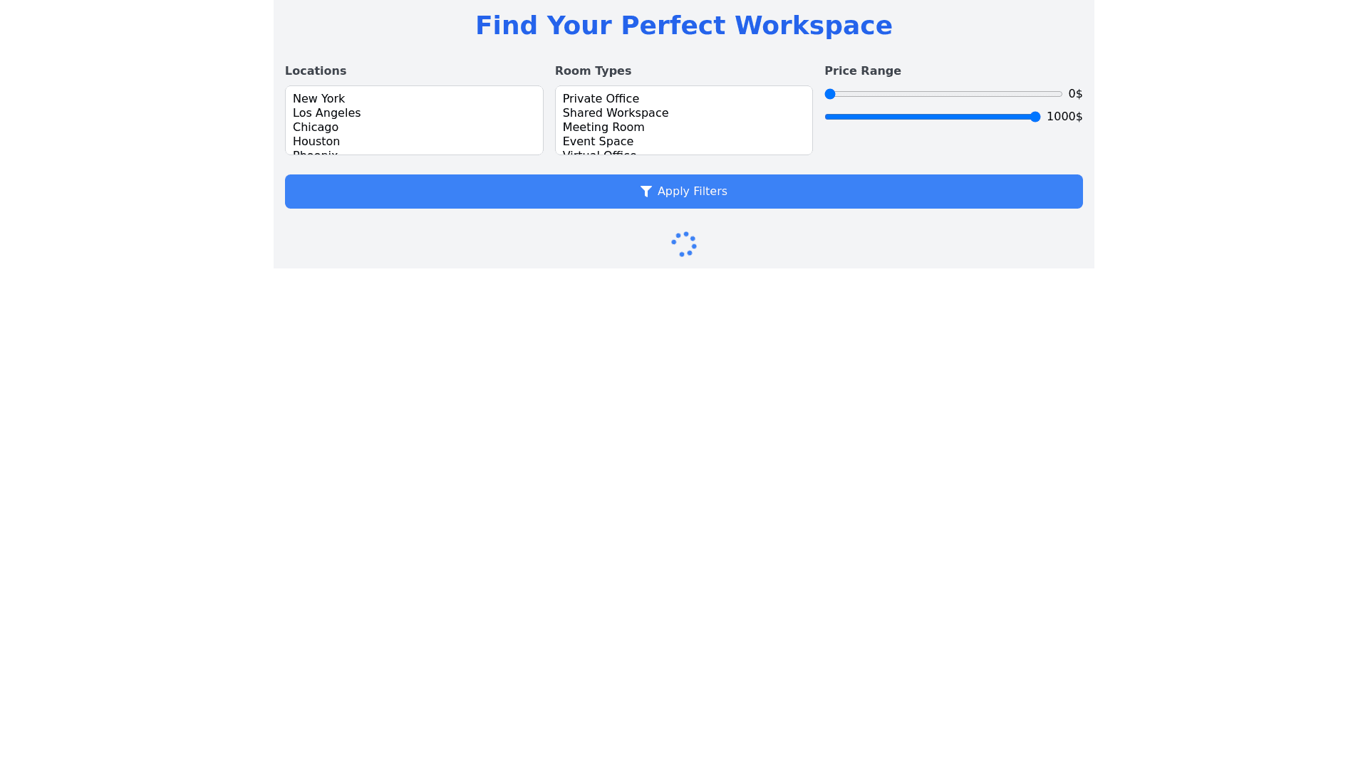
Task: Click the maximum price slider handle
Action: [x=1035, y=117]
